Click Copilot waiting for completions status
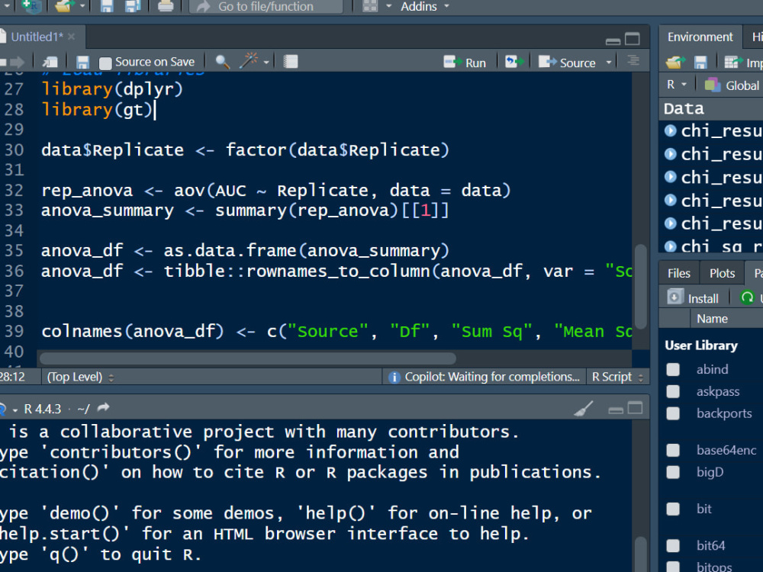Image resolution: width=763 pixels, height=572 pixels. [x=485, y=377]
